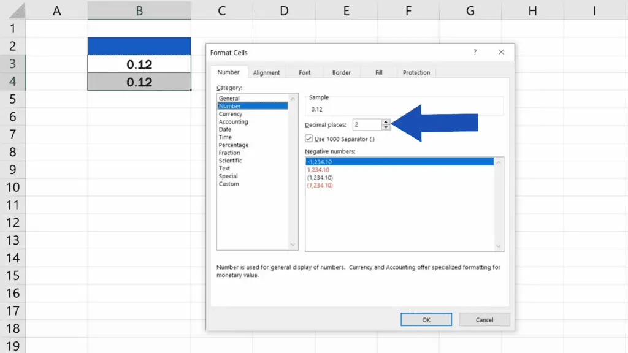Screen dimensions: 628x353
Task: Select Time category
Action: [252, 137]
